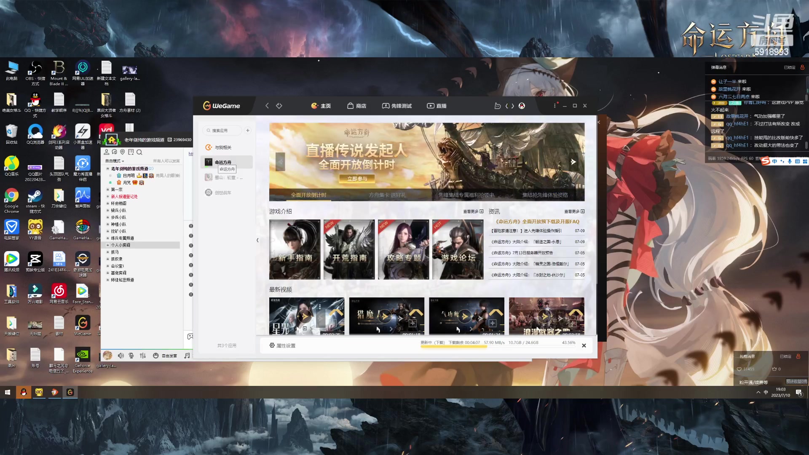
Task: Select the 师徒私密频道 channel
Action: (122, 280)
